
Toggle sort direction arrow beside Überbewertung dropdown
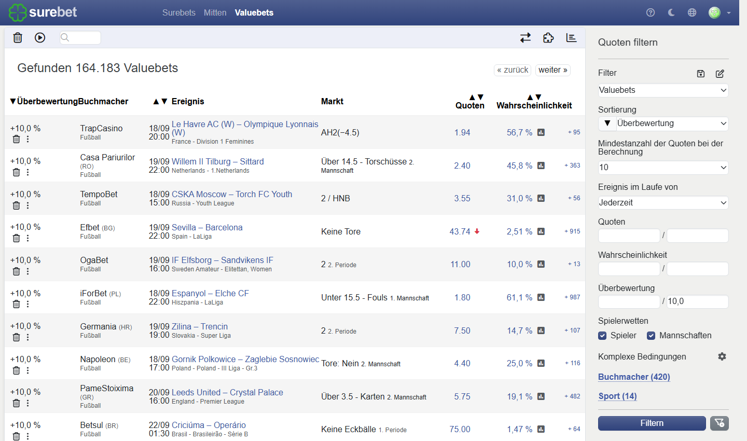coord(607,123)
